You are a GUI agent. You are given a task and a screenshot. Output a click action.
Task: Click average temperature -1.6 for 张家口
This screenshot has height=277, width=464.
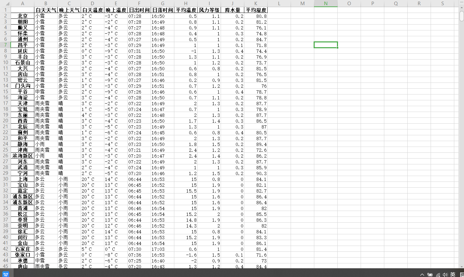coord(186,255)
